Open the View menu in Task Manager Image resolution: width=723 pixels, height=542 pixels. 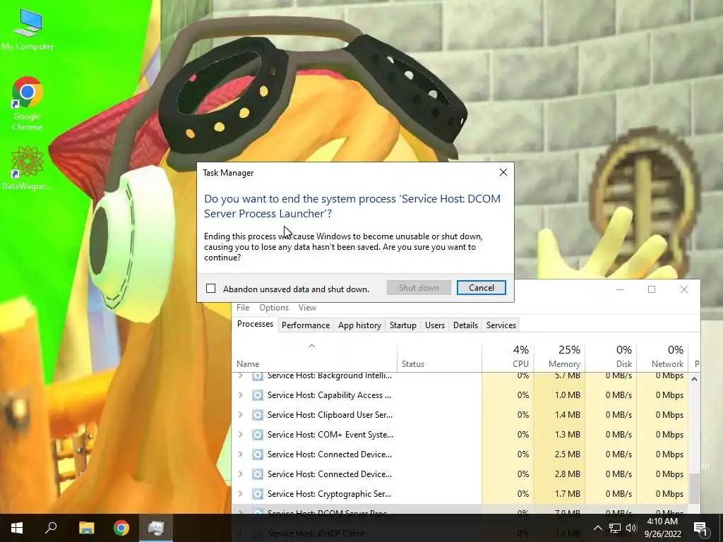tap(307, 308)
